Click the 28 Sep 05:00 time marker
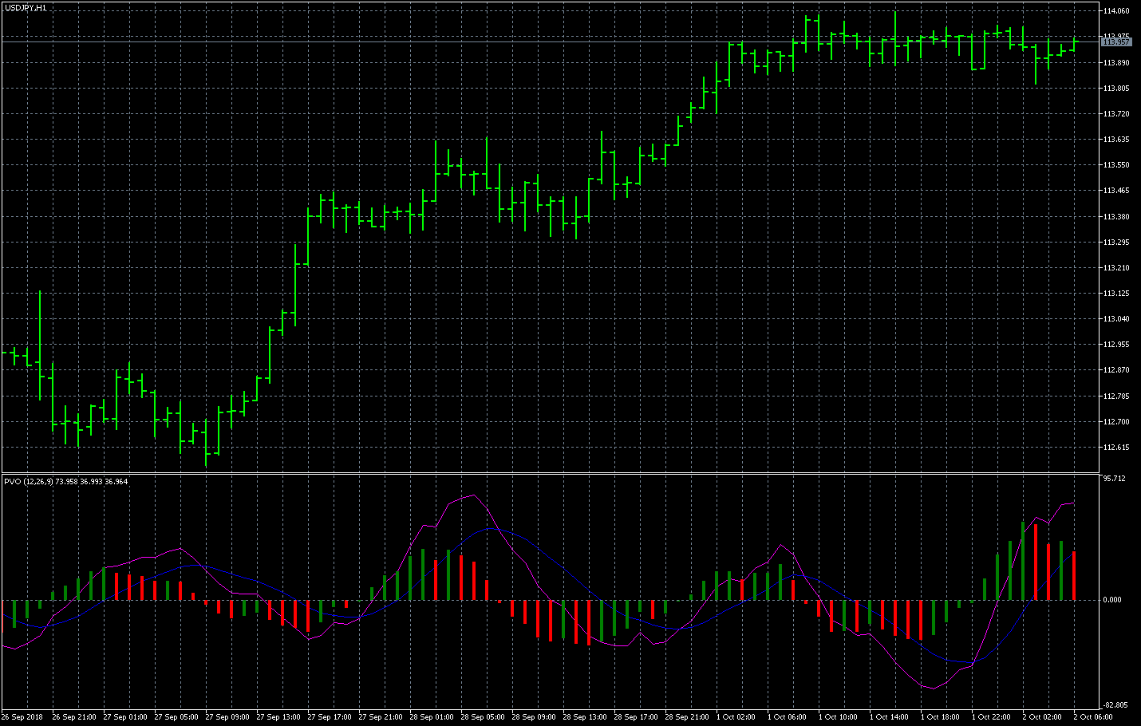 point(483,717)
